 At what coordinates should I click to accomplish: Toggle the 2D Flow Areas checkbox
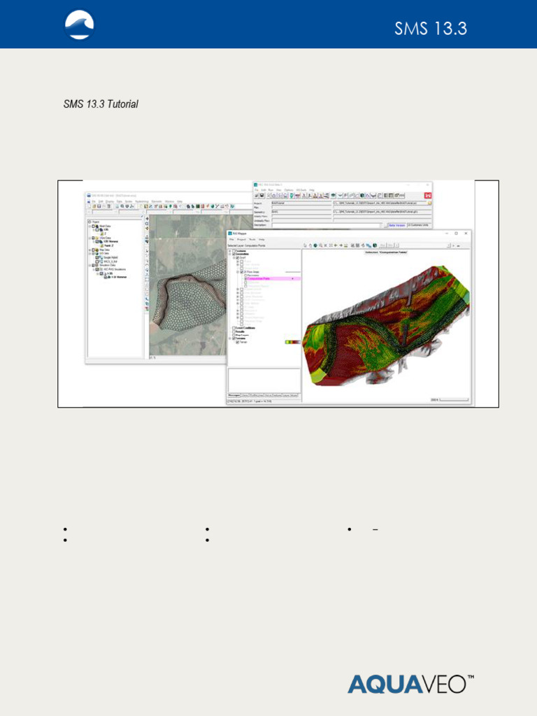coord(241,272)
